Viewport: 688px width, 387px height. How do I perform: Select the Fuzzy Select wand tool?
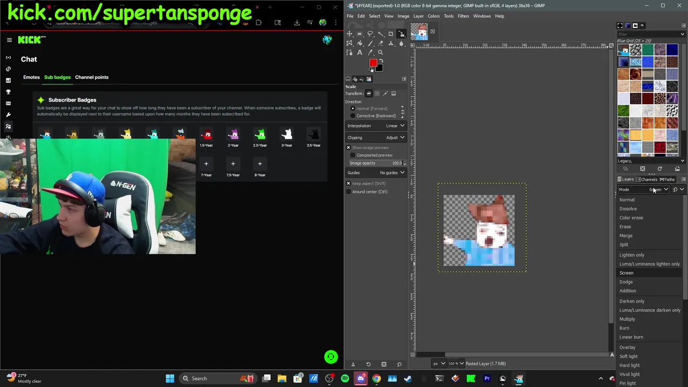pyautogui.click(x=381, y=34)
